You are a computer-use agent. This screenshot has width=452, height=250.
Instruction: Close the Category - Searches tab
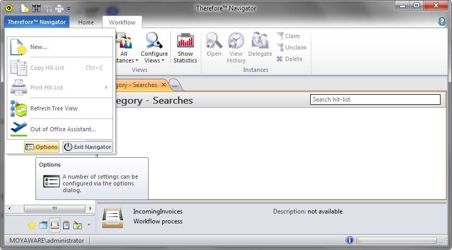pyautogui.click(x=164, y=84)
